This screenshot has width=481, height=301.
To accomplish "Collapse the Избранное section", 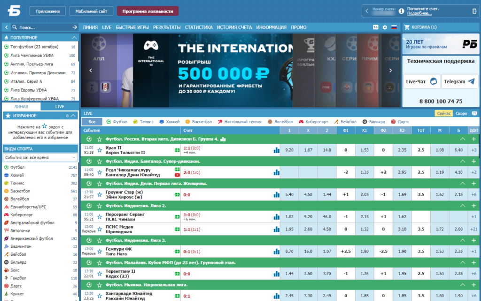I will (73, 116).
